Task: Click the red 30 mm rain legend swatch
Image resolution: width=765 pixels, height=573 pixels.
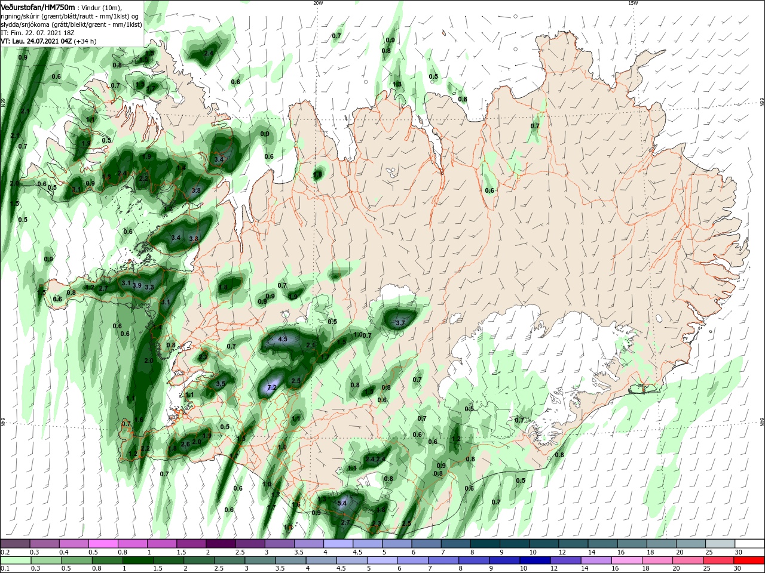Action: (749, 560)
